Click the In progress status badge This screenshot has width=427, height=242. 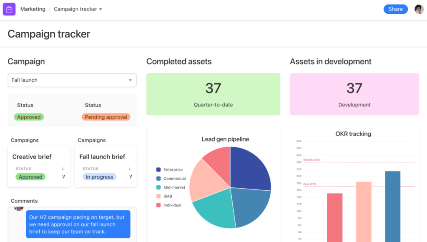click(99, 177)
